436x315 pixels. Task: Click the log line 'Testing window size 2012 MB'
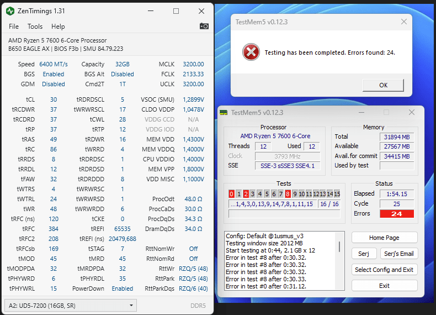pos(264,243)
